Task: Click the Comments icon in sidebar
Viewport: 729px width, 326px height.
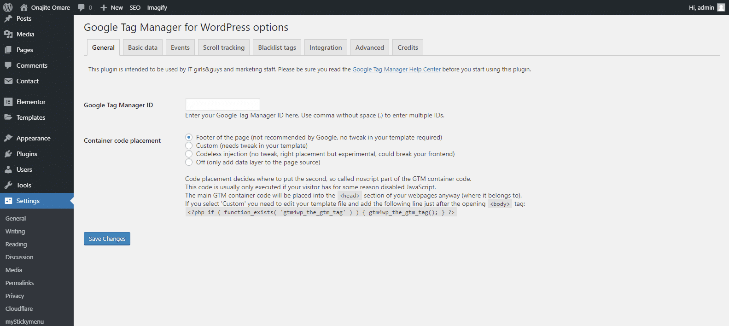Action: point(8,65)
